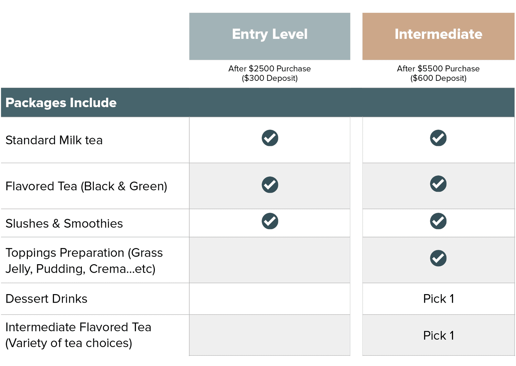Click the Slushes & Smoothies row label
The width and height of the screenshot is (516, 366).
coord(64,224)
